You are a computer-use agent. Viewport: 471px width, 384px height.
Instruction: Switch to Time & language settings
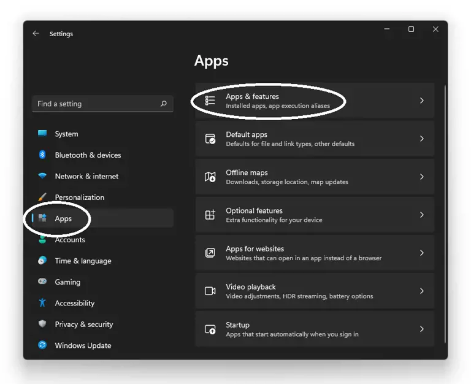click(x=83, y=261)
